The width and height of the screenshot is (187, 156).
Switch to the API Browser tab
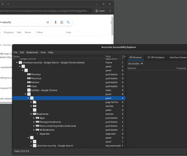(x=135, y=58)
